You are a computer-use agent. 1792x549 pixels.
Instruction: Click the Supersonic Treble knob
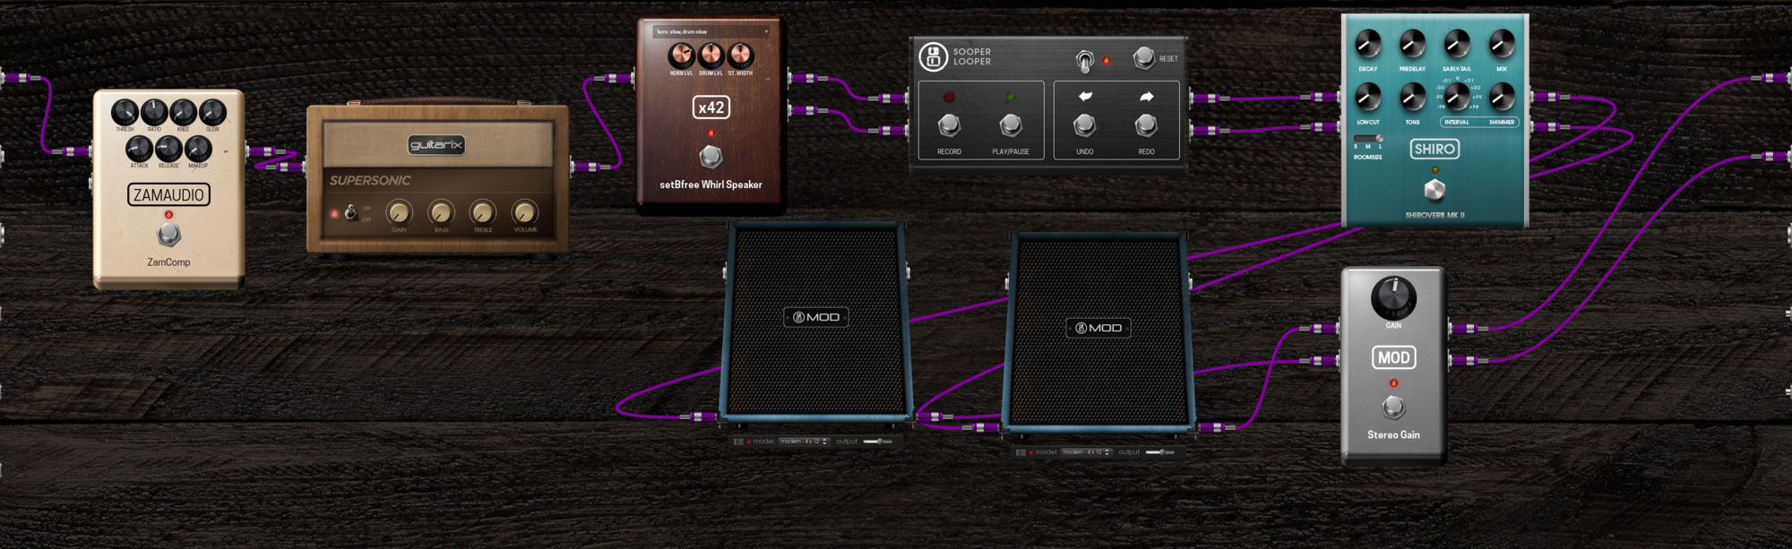click(483, 212)
